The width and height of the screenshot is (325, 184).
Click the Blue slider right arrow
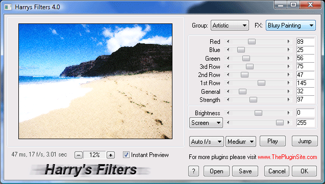pyautogui.click(x=289, y=50)
